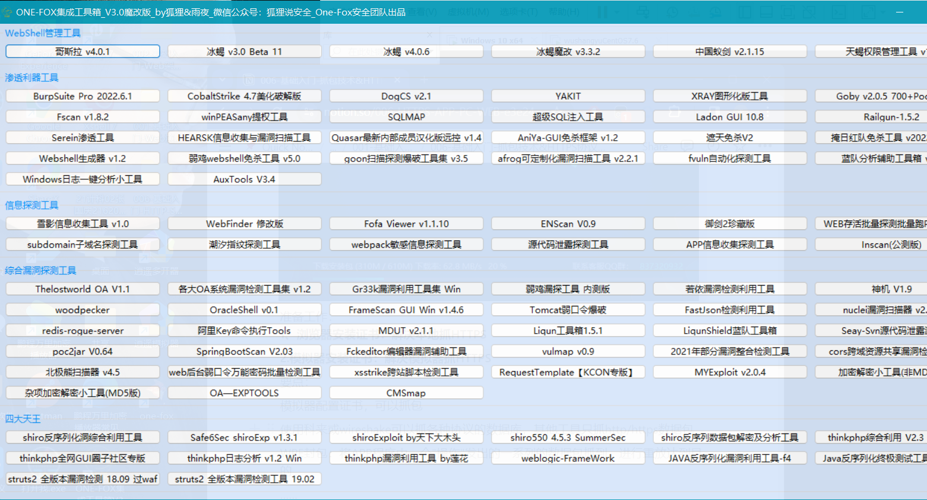Launch Serein渗透工具
The height and width of the screenshot is (500, 927).
[83, 138]
